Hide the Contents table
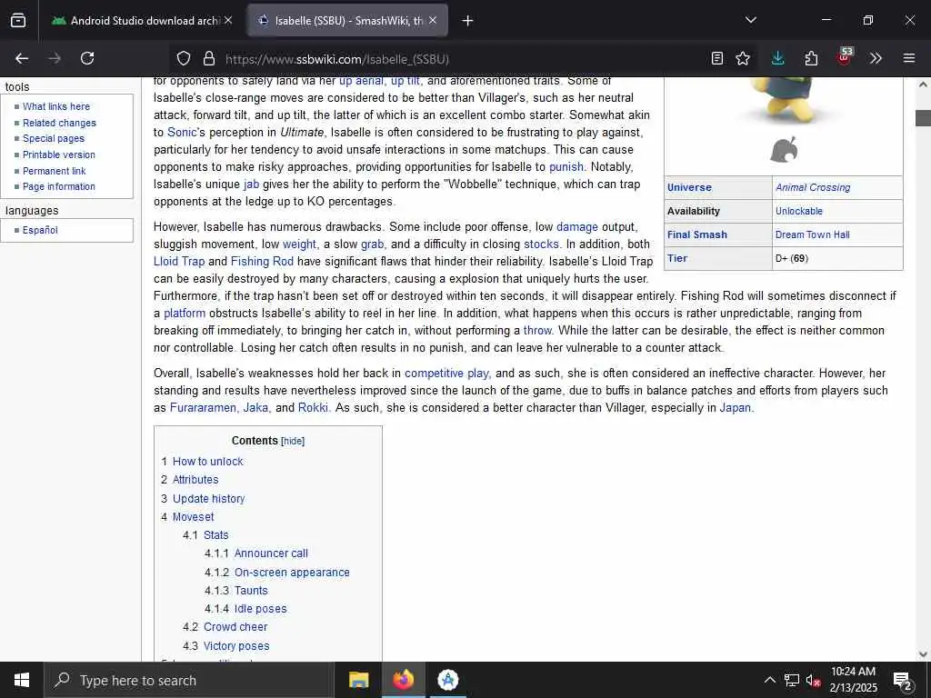The width and height of the screenshot is (931, 698). 293,441
